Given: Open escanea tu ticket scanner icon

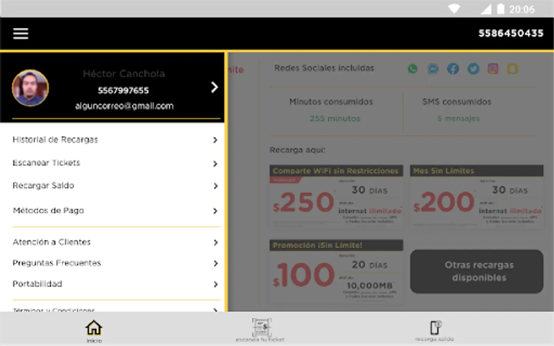Looking at the screenshot, I should [x=262, y=327].
